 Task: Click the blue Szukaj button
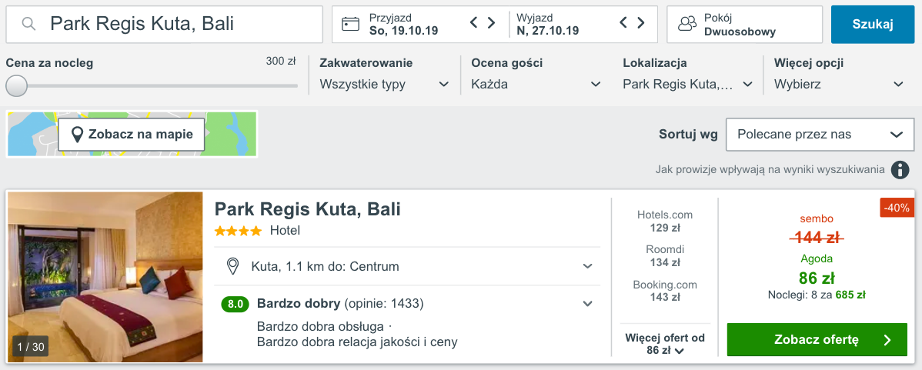(x=873, y=24)
